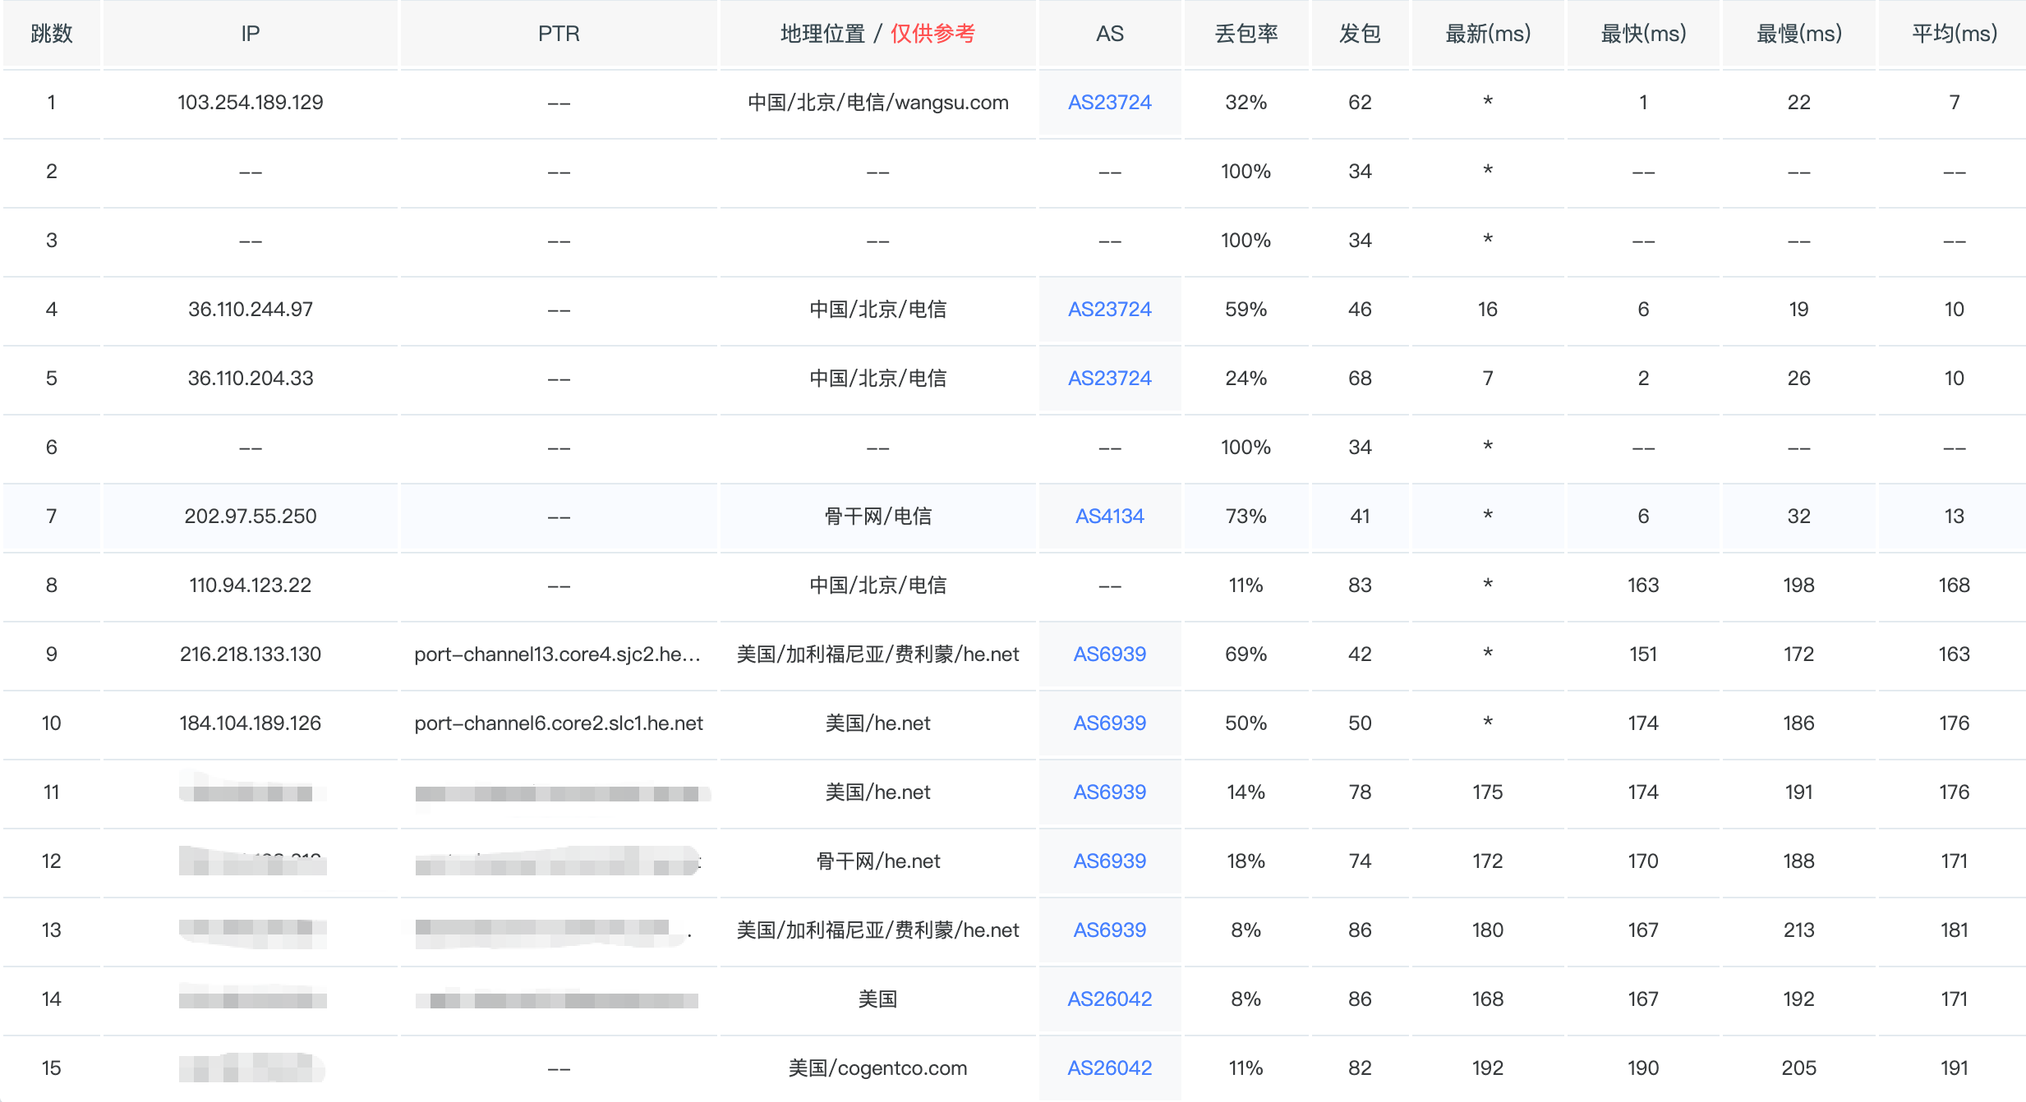
Task: Click truncated PTR port-channel13.core4.sjc2 cell
Action: (557, 654)
